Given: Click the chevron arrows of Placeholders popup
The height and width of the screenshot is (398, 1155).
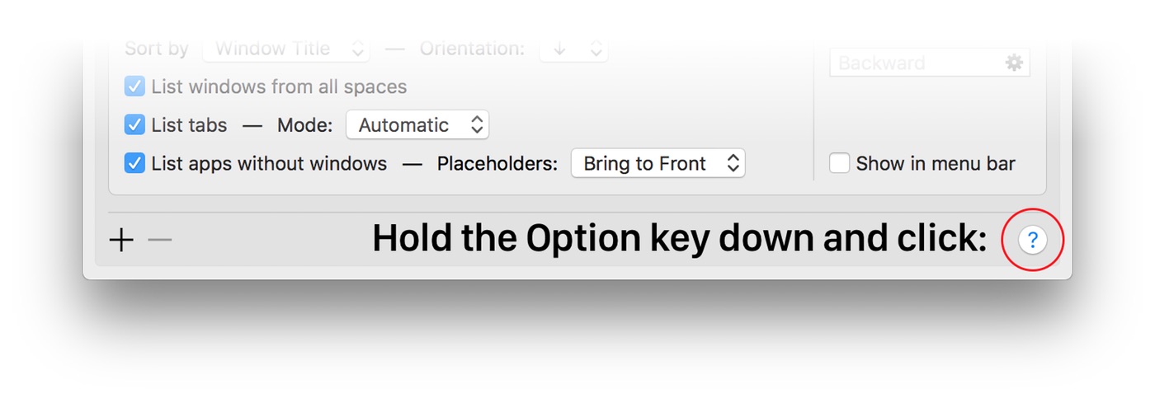Looking at the screenshot, I should (733, 163).
